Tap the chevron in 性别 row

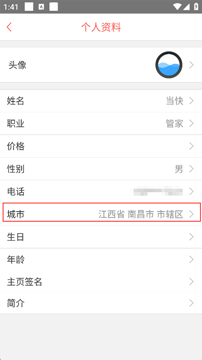tap(192, 169)
